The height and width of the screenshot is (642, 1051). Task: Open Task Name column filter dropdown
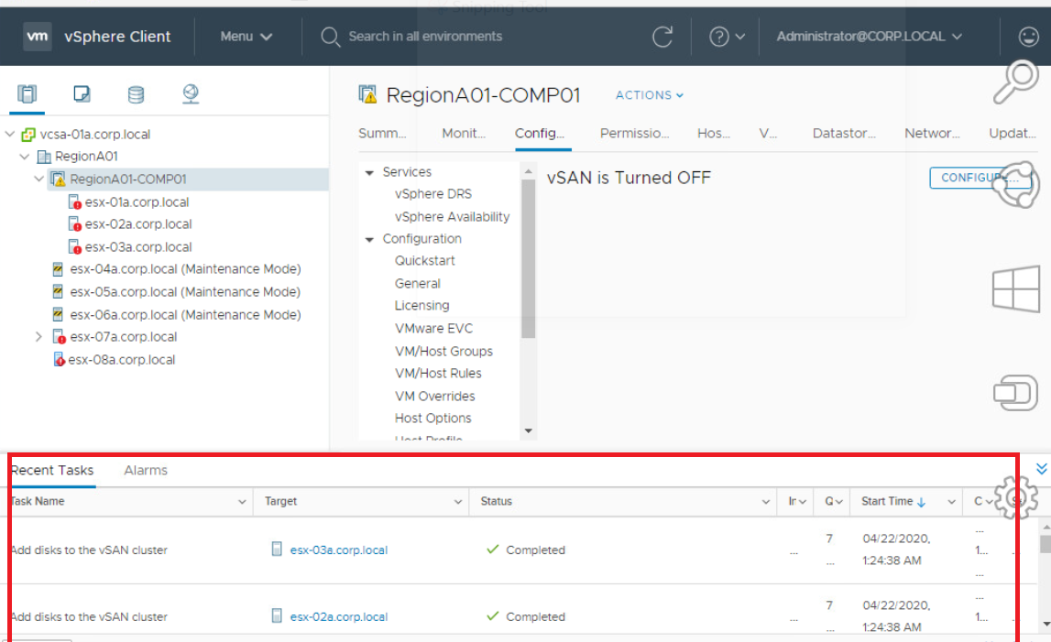242,502
